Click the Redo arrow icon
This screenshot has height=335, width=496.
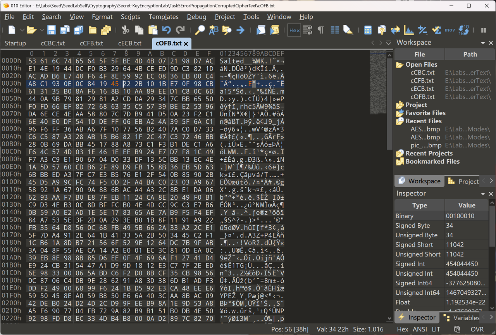tap(180, 30)
